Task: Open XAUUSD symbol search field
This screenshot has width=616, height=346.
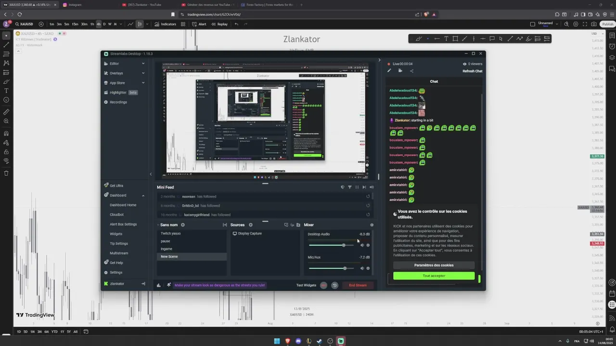Action: (24, 24)
